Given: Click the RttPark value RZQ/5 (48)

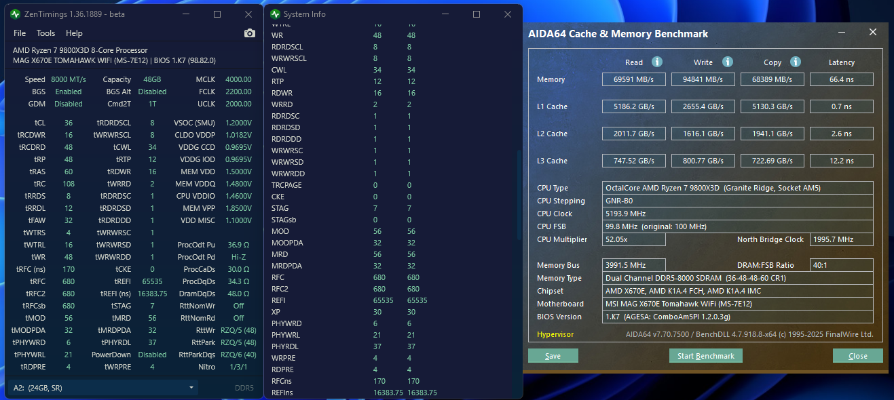Looking at the screenshot, I should (x=238, y=342).
